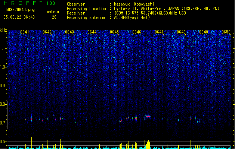This screenshot has height=149, width=235.
Task: Select the file name 0509220640.png
Action: coord(19,10)
